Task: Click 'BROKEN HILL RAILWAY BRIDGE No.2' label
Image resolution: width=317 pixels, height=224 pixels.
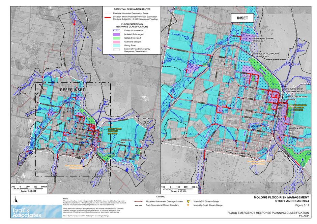Action: tap(263, 40)
